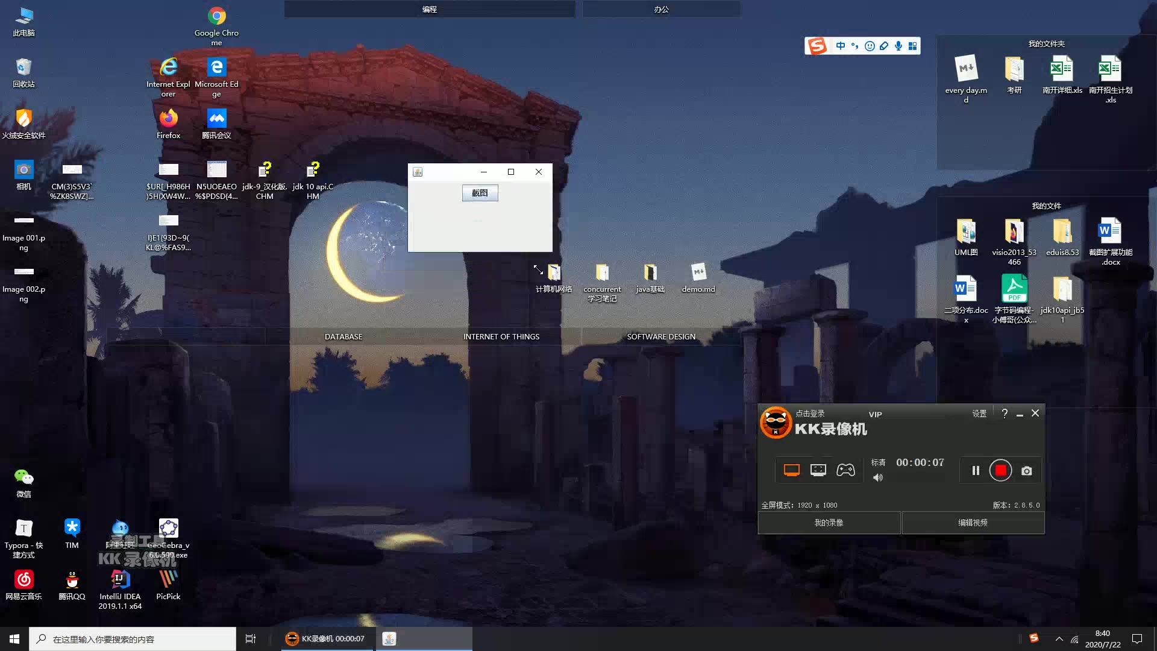Toggle Sogou voice input microphone
This screenshot has height=651, width=1157.
(x=898, y=46)
